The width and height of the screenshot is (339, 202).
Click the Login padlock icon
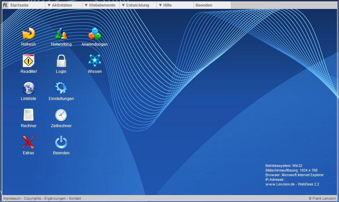[61, 61]
